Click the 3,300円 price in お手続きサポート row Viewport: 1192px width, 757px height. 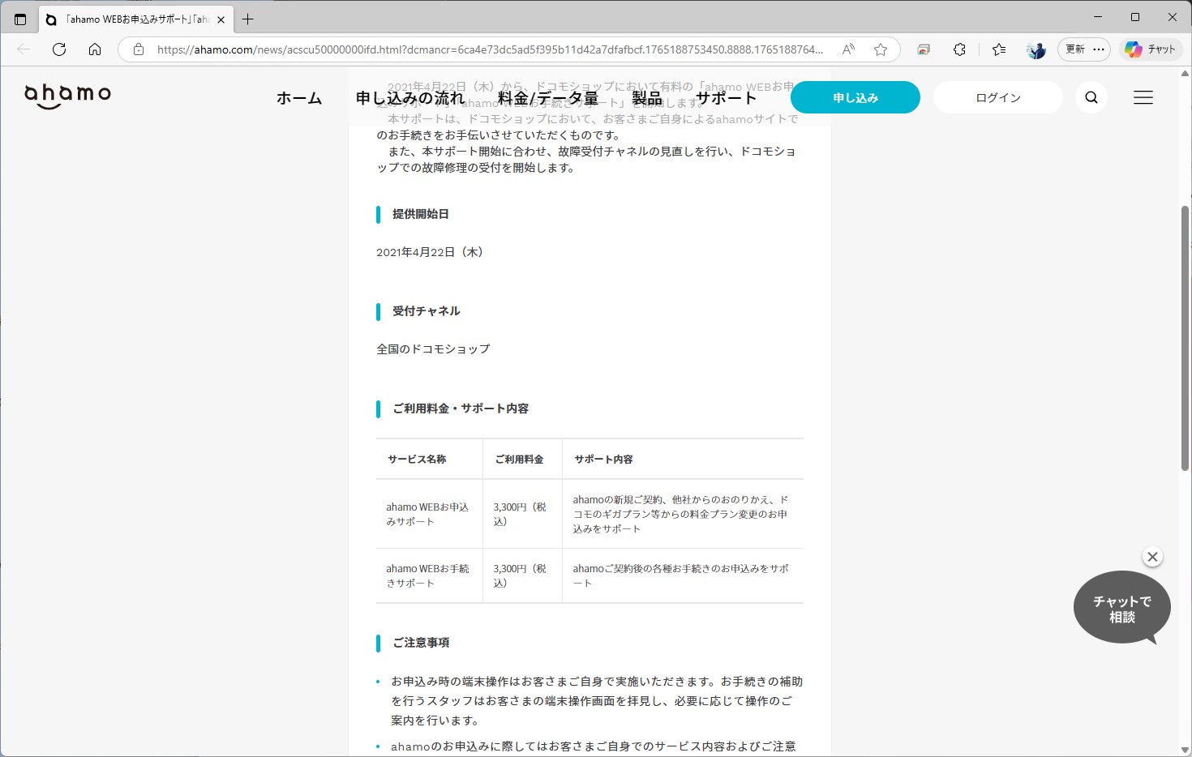tap(520, 575)
